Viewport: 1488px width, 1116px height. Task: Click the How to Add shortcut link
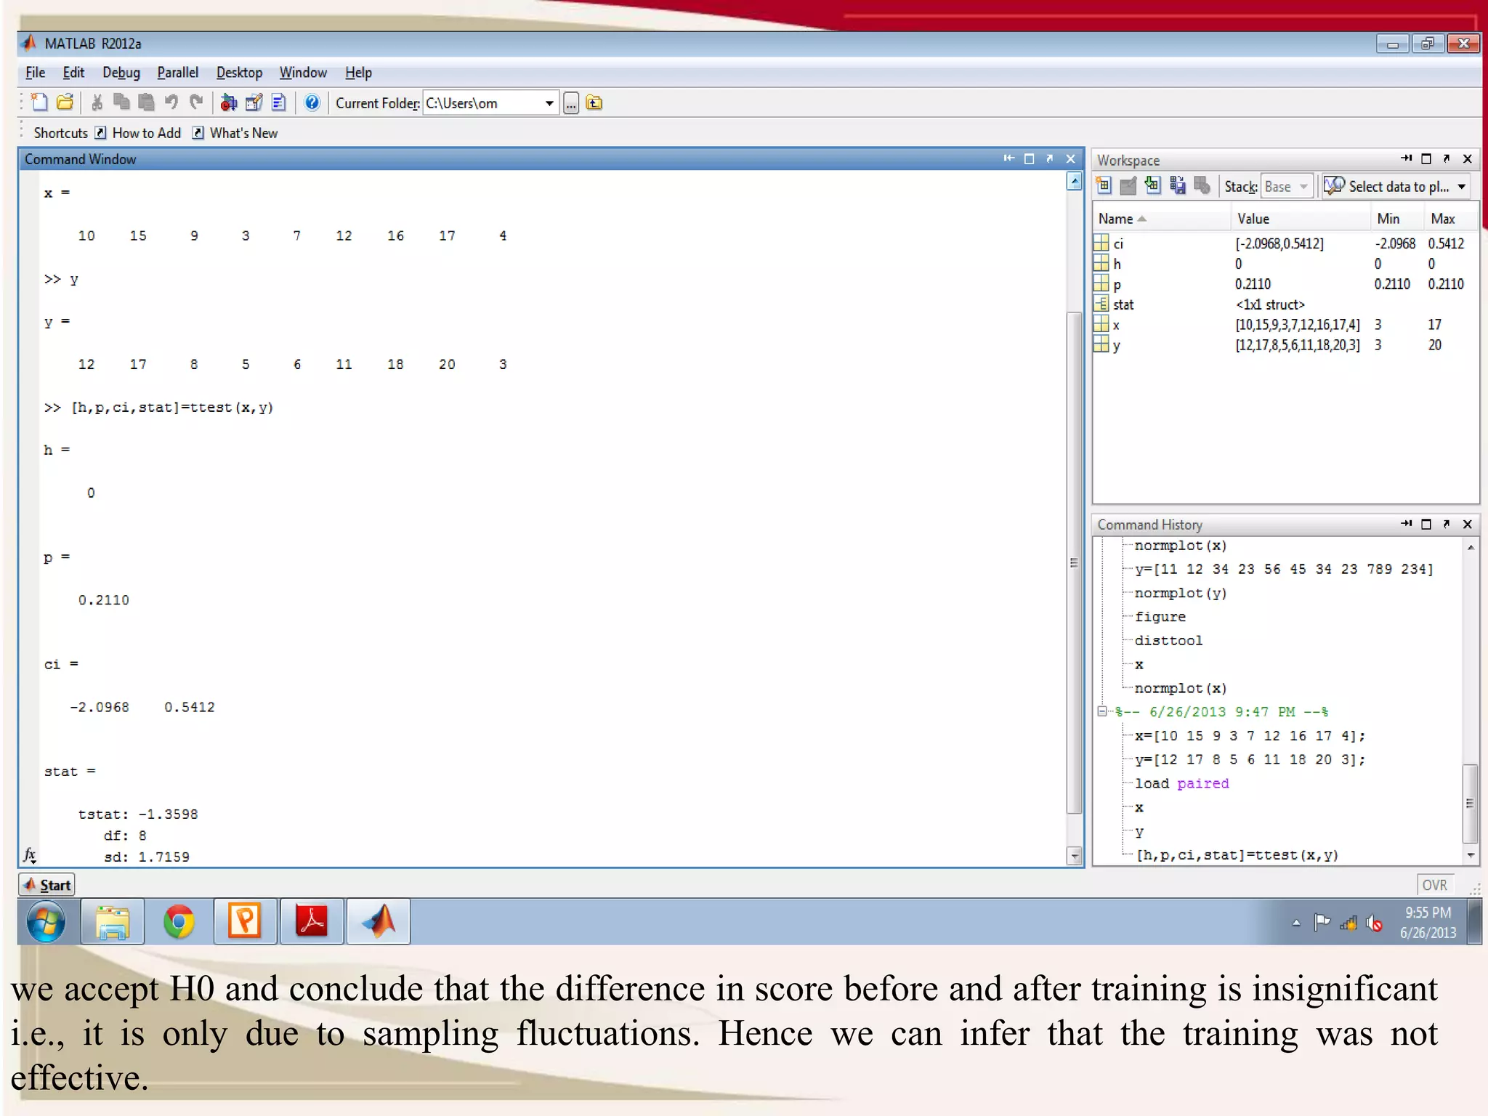pos(146,133)
